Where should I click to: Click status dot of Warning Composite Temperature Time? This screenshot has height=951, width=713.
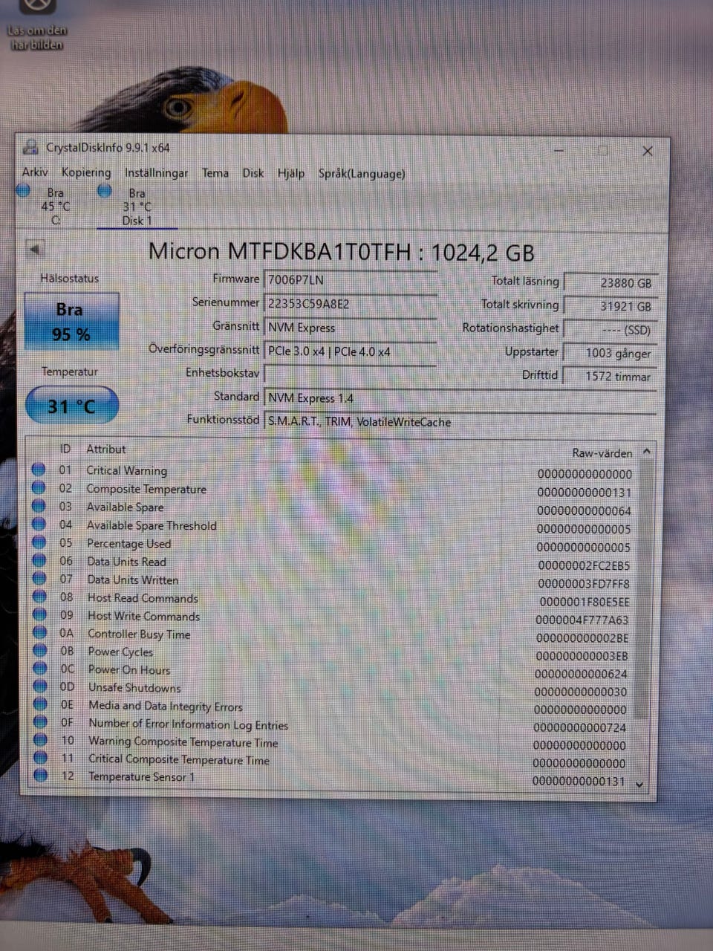[41, 739]
